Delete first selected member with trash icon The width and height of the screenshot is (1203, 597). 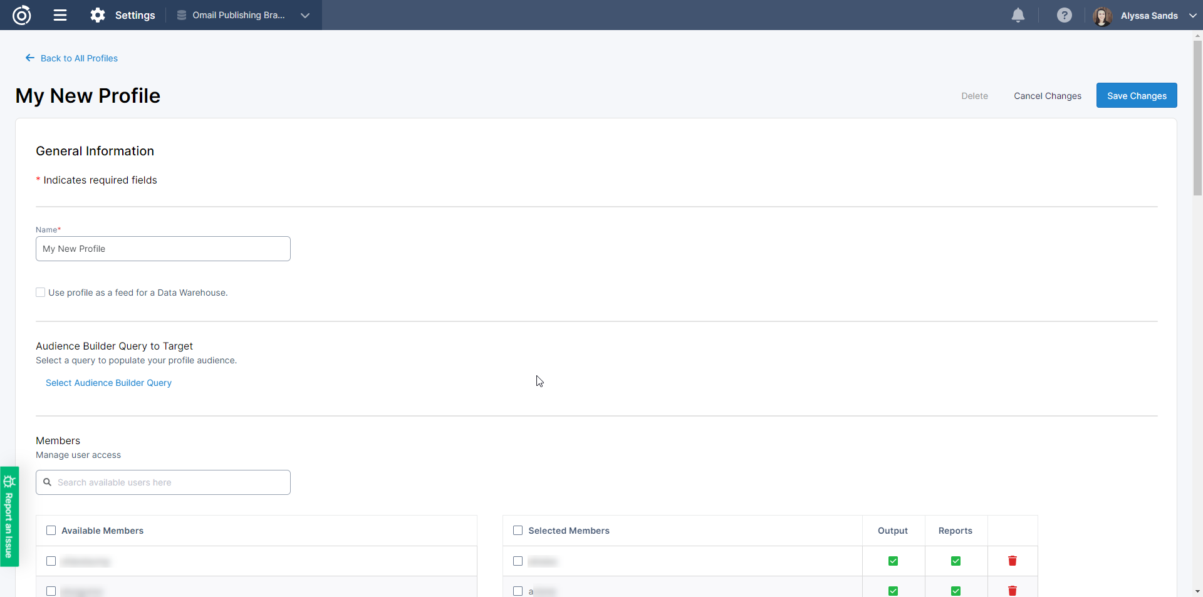pyautogui.click(x=1013, y=561)
